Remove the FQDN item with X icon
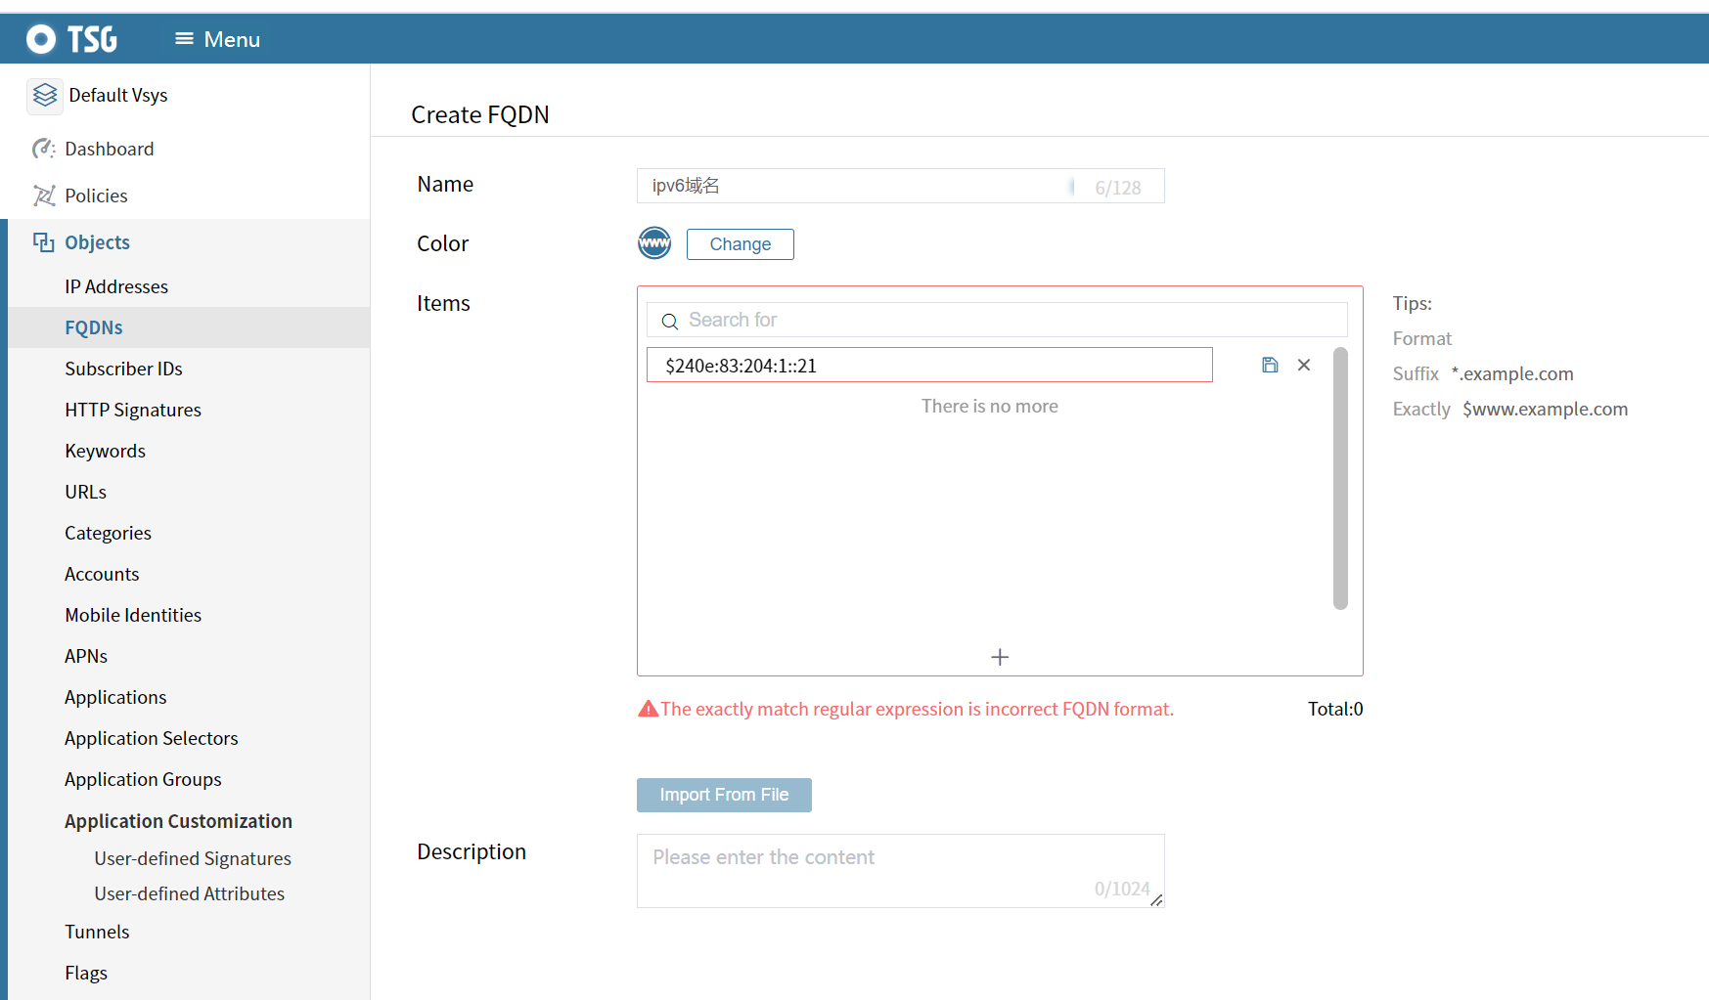 point(1304,365)
